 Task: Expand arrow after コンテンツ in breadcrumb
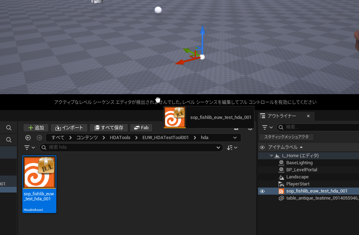pos(104,138)
